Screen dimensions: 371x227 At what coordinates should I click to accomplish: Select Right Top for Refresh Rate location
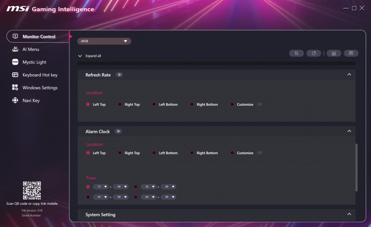pyautogui.click(x=120, y=104)
